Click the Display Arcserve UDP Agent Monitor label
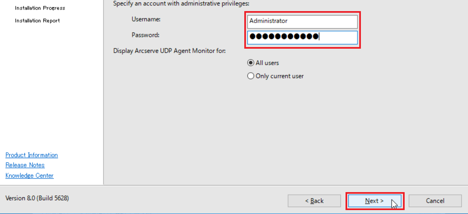The width and height of the screenshot is (468, 214). (169, 51)
